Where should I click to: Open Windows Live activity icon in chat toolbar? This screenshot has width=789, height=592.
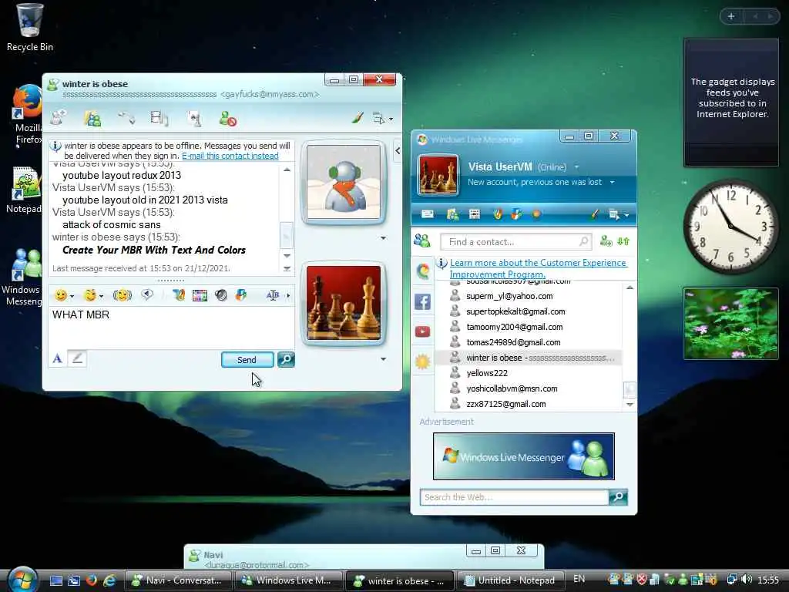[241, 295]
